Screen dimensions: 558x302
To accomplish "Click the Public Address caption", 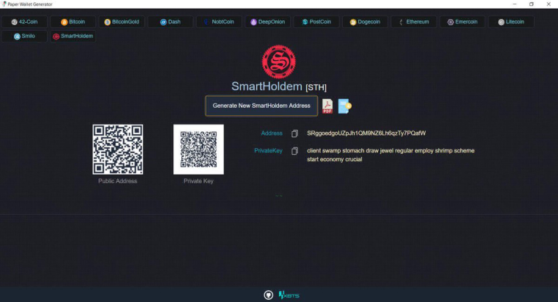I will [117, 181].
